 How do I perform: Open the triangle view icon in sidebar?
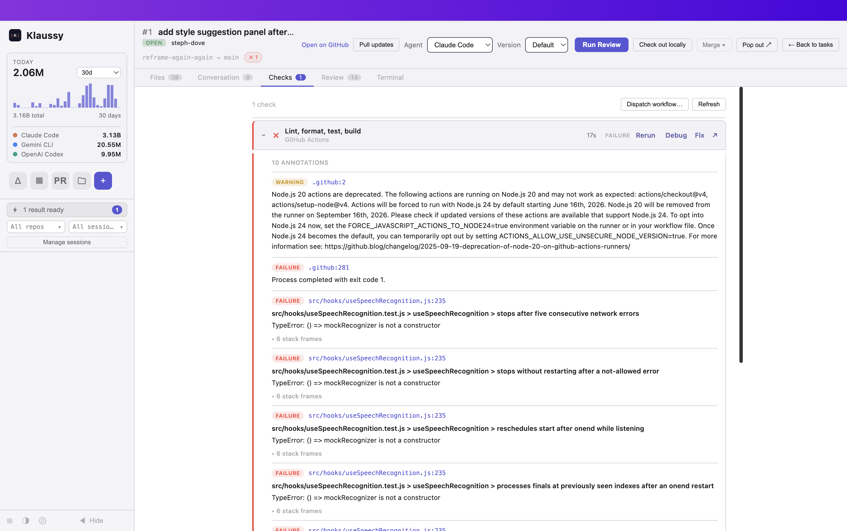(x=18, y=181)
